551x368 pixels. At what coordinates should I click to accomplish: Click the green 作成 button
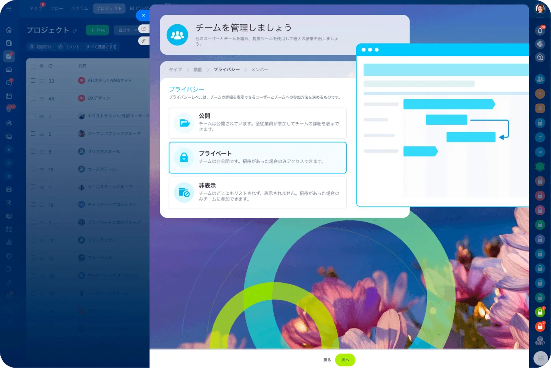coord(97,30)
